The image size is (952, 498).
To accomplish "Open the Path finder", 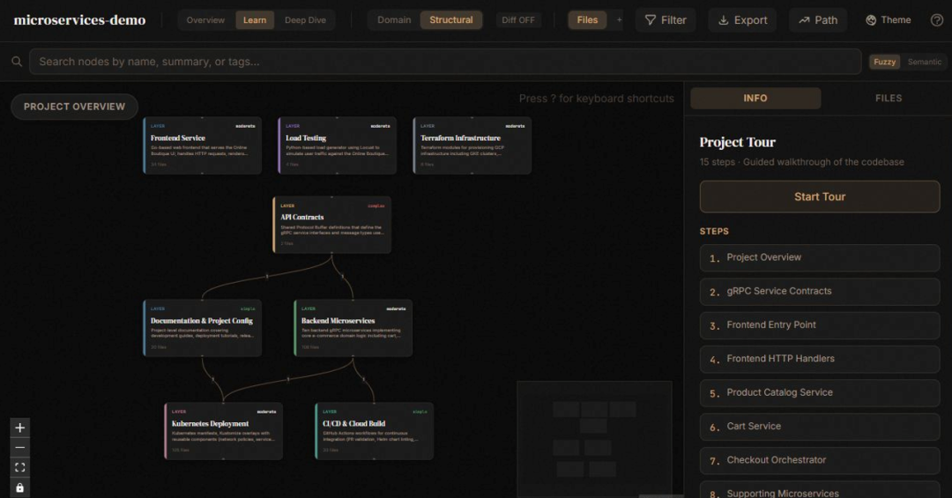I will 818,20.
